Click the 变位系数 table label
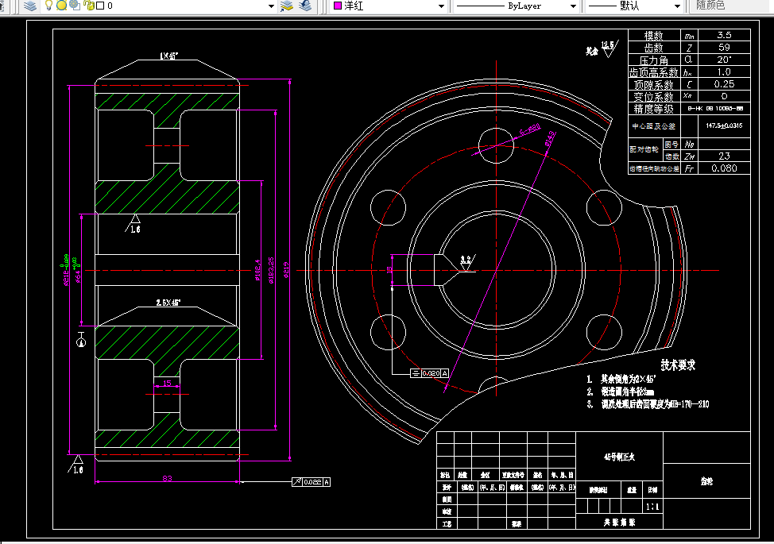 point(653,97)
